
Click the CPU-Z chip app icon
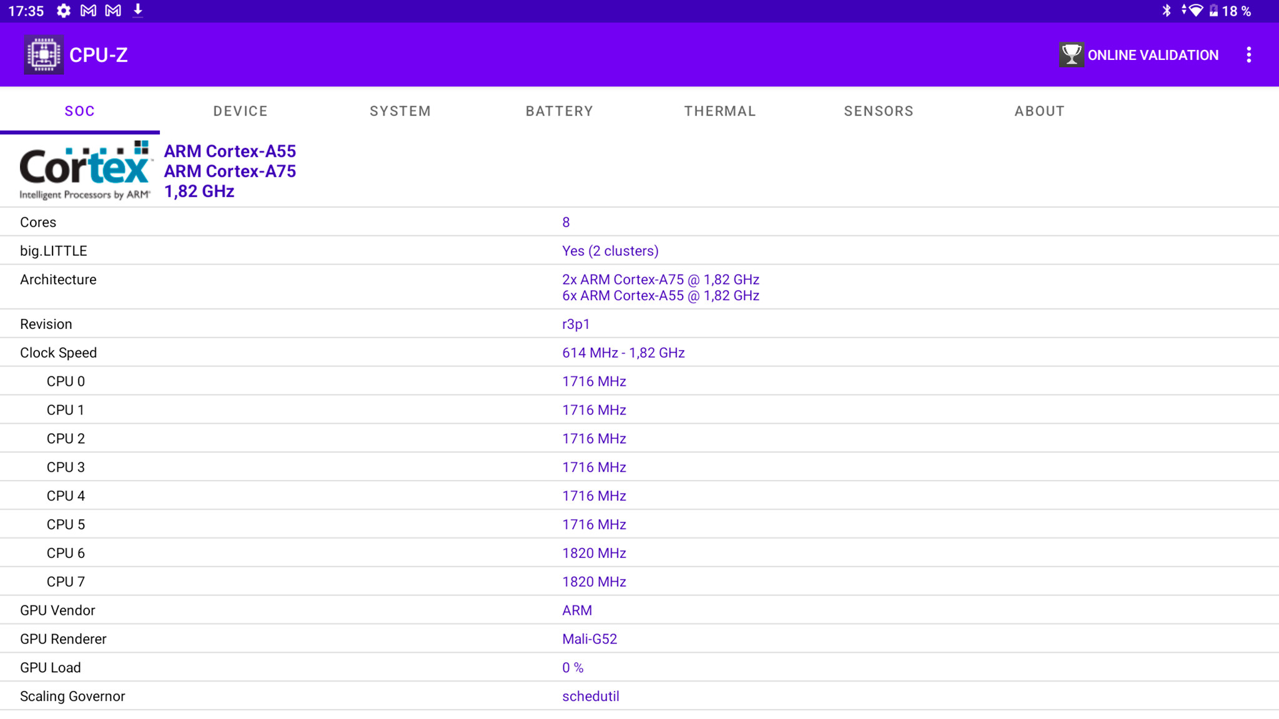click(43, 55)
